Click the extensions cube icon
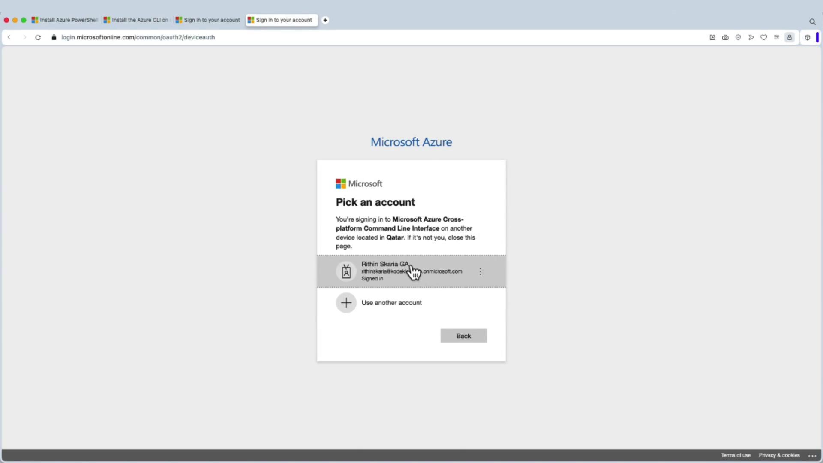823x463 pixels. tap(807, 37)
